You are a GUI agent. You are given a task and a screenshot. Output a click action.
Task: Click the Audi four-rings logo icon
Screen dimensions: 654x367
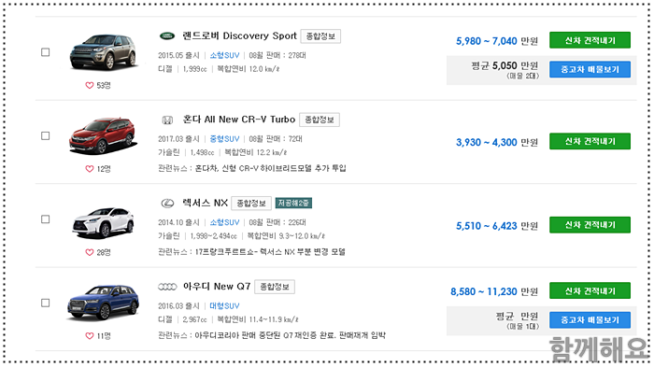pos(167,287)
